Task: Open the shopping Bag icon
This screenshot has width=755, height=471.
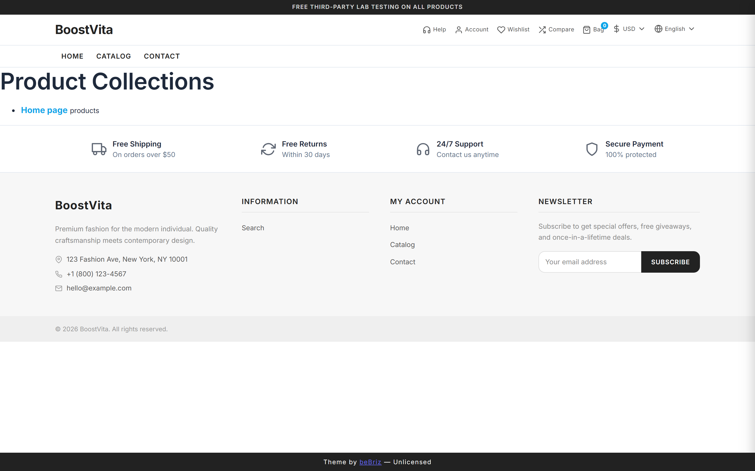Action: [x=586, y=30]
